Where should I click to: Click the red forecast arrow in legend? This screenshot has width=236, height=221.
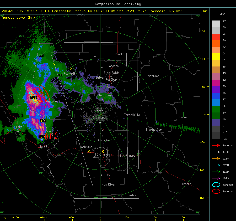216,145
